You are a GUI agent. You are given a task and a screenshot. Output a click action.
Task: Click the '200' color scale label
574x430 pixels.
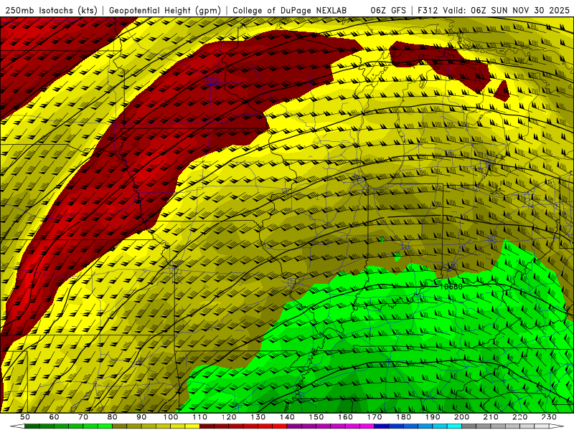(x=462, y=417)
